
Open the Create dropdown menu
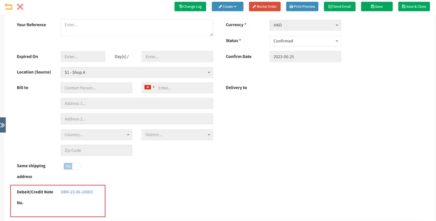[x=227, y=7]
